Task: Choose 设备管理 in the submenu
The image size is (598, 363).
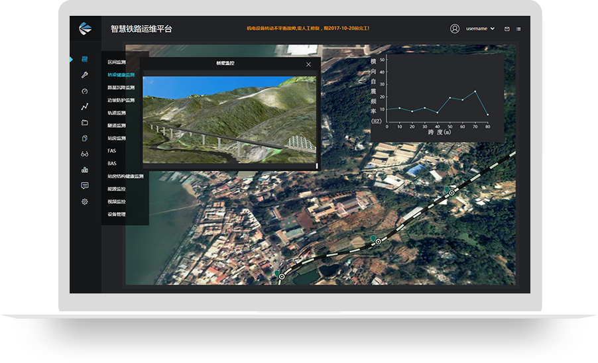Action: [x=117, y=215]
